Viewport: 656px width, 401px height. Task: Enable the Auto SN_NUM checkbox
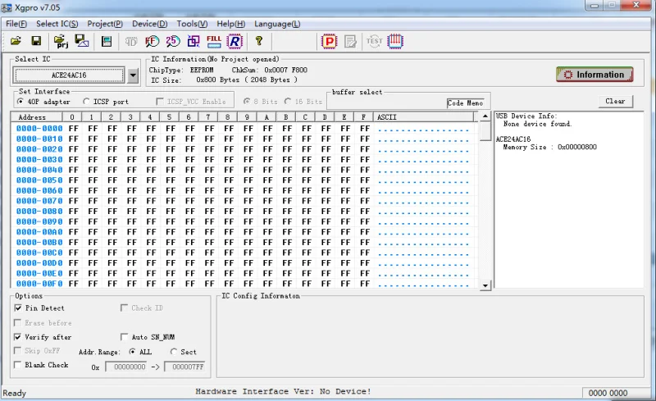point(125,337)
